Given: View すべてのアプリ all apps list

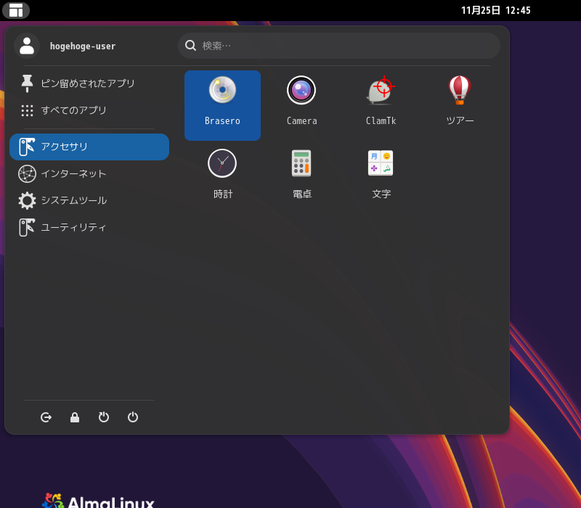Looking at the screenshot, I should point(89,110).
